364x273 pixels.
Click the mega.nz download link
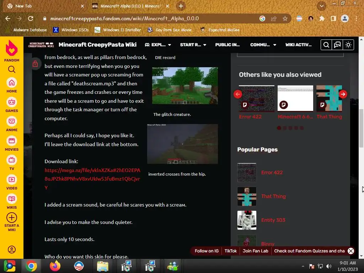[92, 179]
